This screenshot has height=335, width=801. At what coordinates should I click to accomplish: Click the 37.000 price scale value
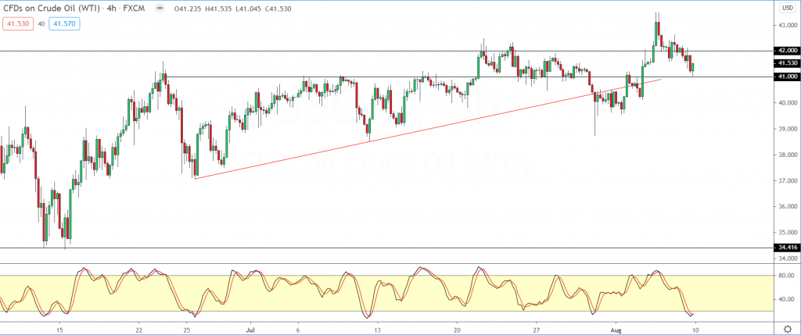(x=787, y=181)
